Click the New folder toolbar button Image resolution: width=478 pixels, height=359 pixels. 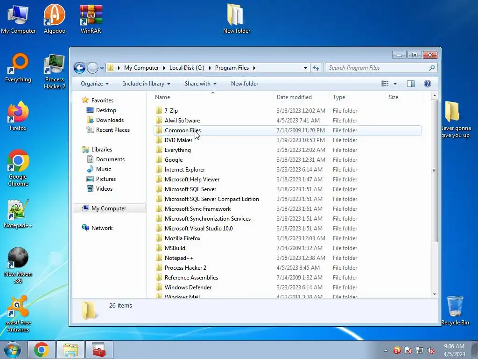click(x=245, y=84)
